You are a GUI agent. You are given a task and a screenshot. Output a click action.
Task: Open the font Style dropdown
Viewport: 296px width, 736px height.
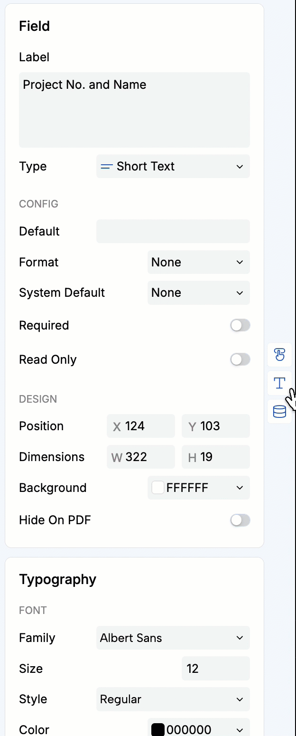[x=173, y=699]
